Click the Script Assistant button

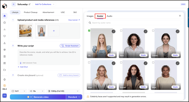(70, 46)
